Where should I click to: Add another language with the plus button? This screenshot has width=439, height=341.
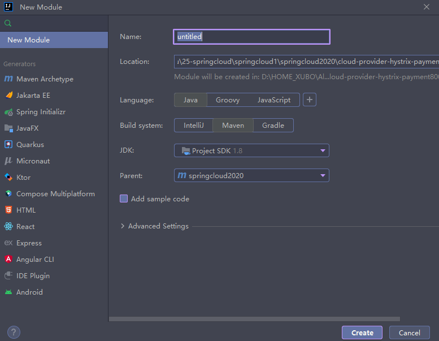click(x=310, y=100)
